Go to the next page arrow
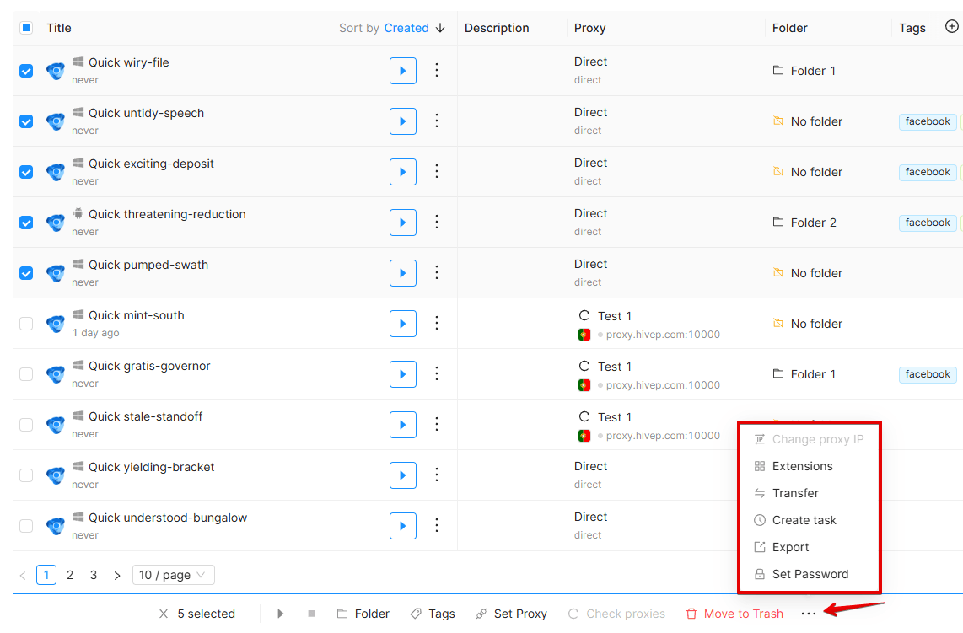Viewport: 963px width, 633px height. click(116, 576)
